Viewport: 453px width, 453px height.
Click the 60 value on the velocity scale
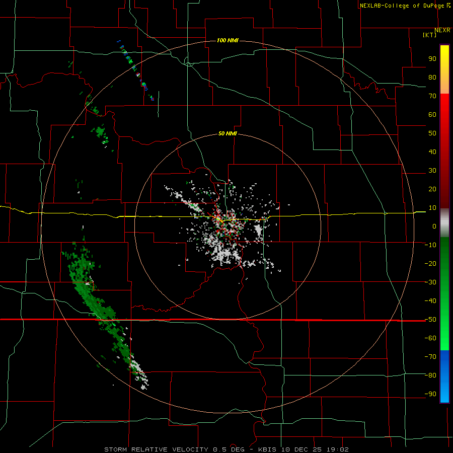432,115
